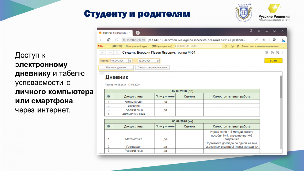Viewport: 304px width, 171px height.
Task: Click the Период: 01.09.2020 - 13.09.2020 text line
Action: (x=122, y=85)
